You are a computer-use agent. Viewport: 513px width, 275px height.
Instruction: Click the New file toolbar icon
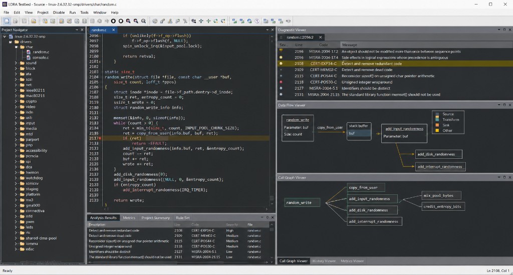click(x=7, y=21)
